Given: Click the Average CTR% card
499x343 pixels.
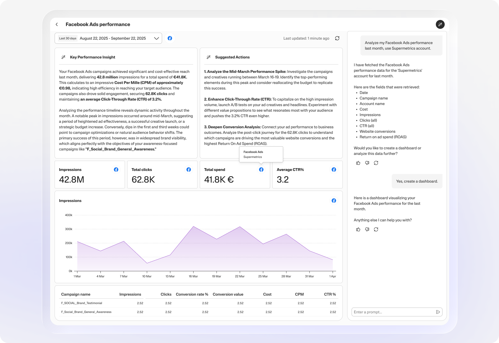Looking at the screenshot, I should [x=307, y=175].
